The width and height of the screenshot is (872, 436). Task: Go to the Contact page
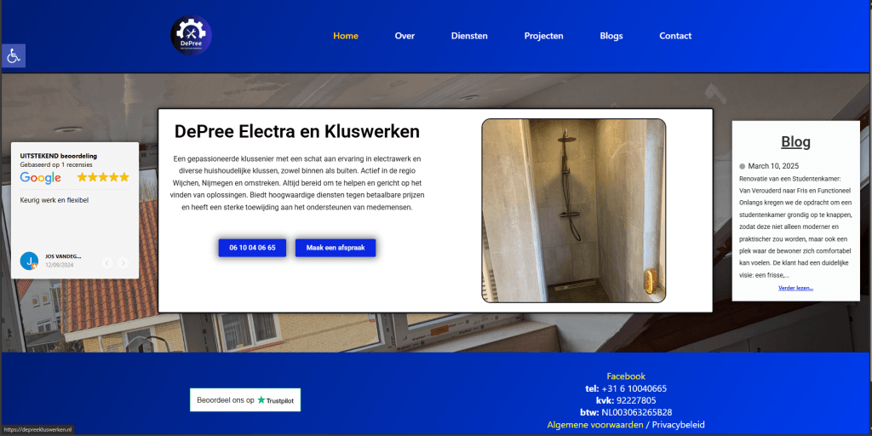[675, 36]
